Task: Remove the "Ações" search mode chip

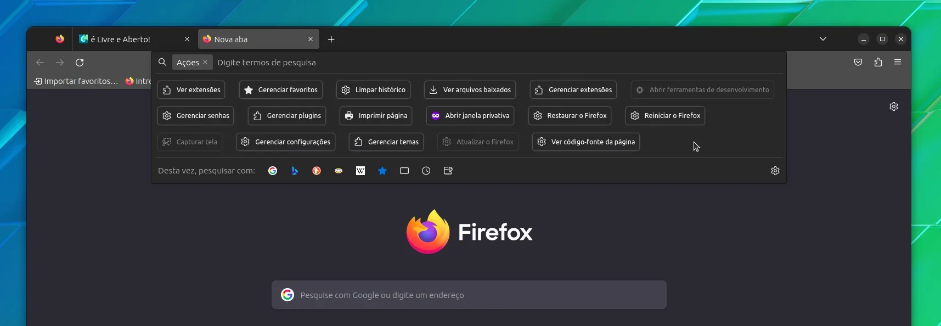Action: coord(205,62)
